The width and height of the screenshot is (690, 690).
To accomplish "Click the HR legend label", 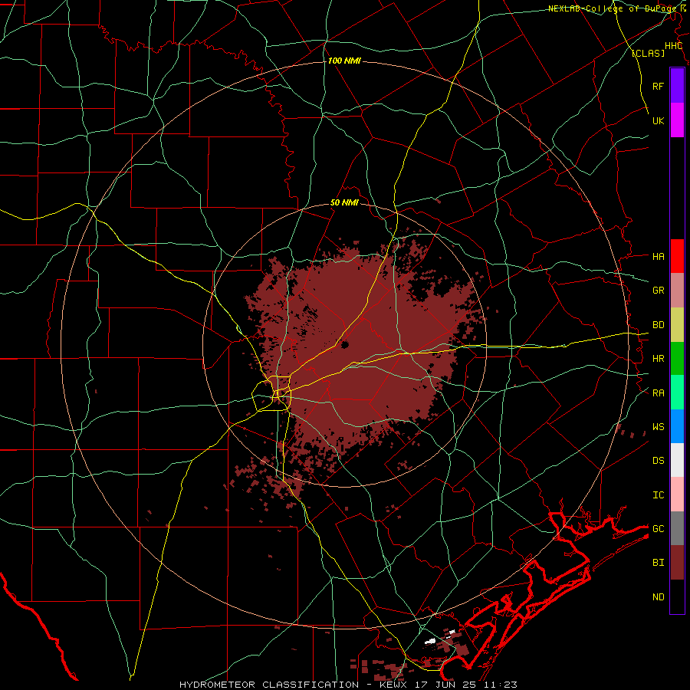I will tap(658, 359).
